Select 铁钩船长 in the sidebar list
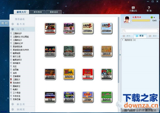Viewport: 160px width, 113px height. [x=17, y=63]
